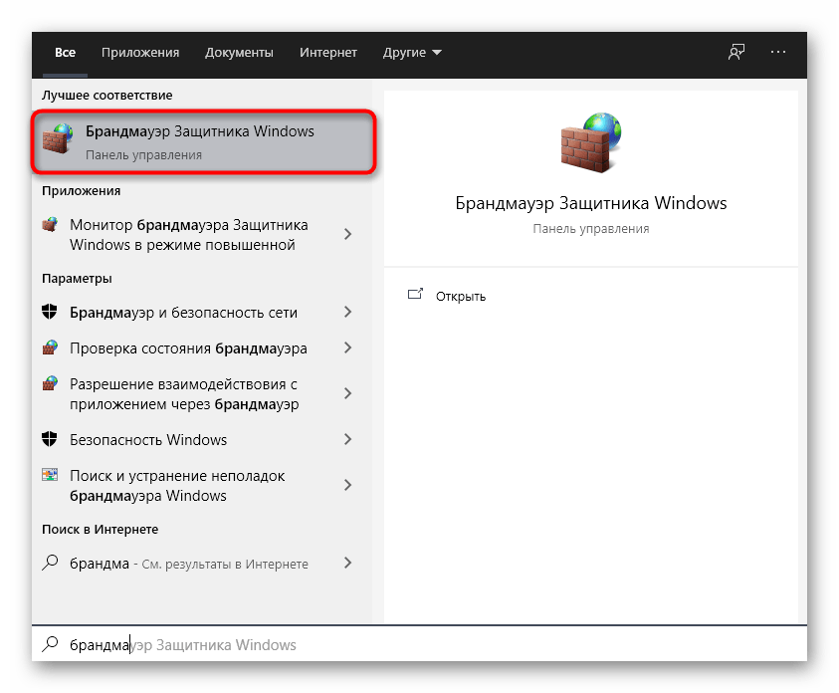Open the ellipsis options icon top right
This screenshot has height=693, width=839.
(776, 53)
